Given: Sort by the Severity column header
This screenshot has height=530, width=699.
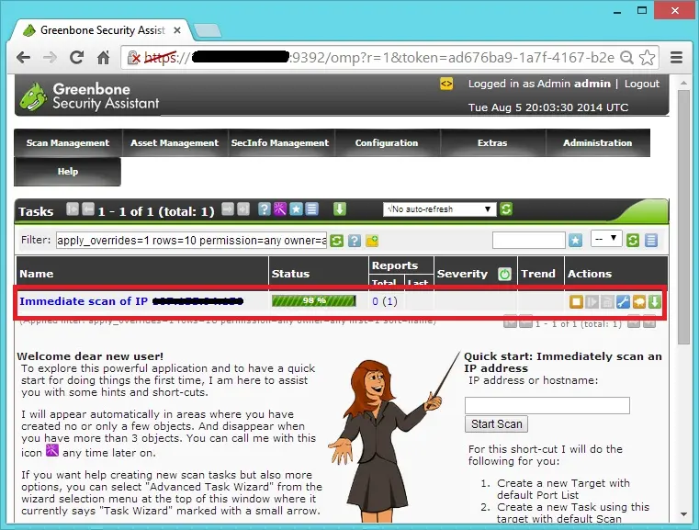Looking at the screenshot, I should pyautogui.click(x=462, y=273).
